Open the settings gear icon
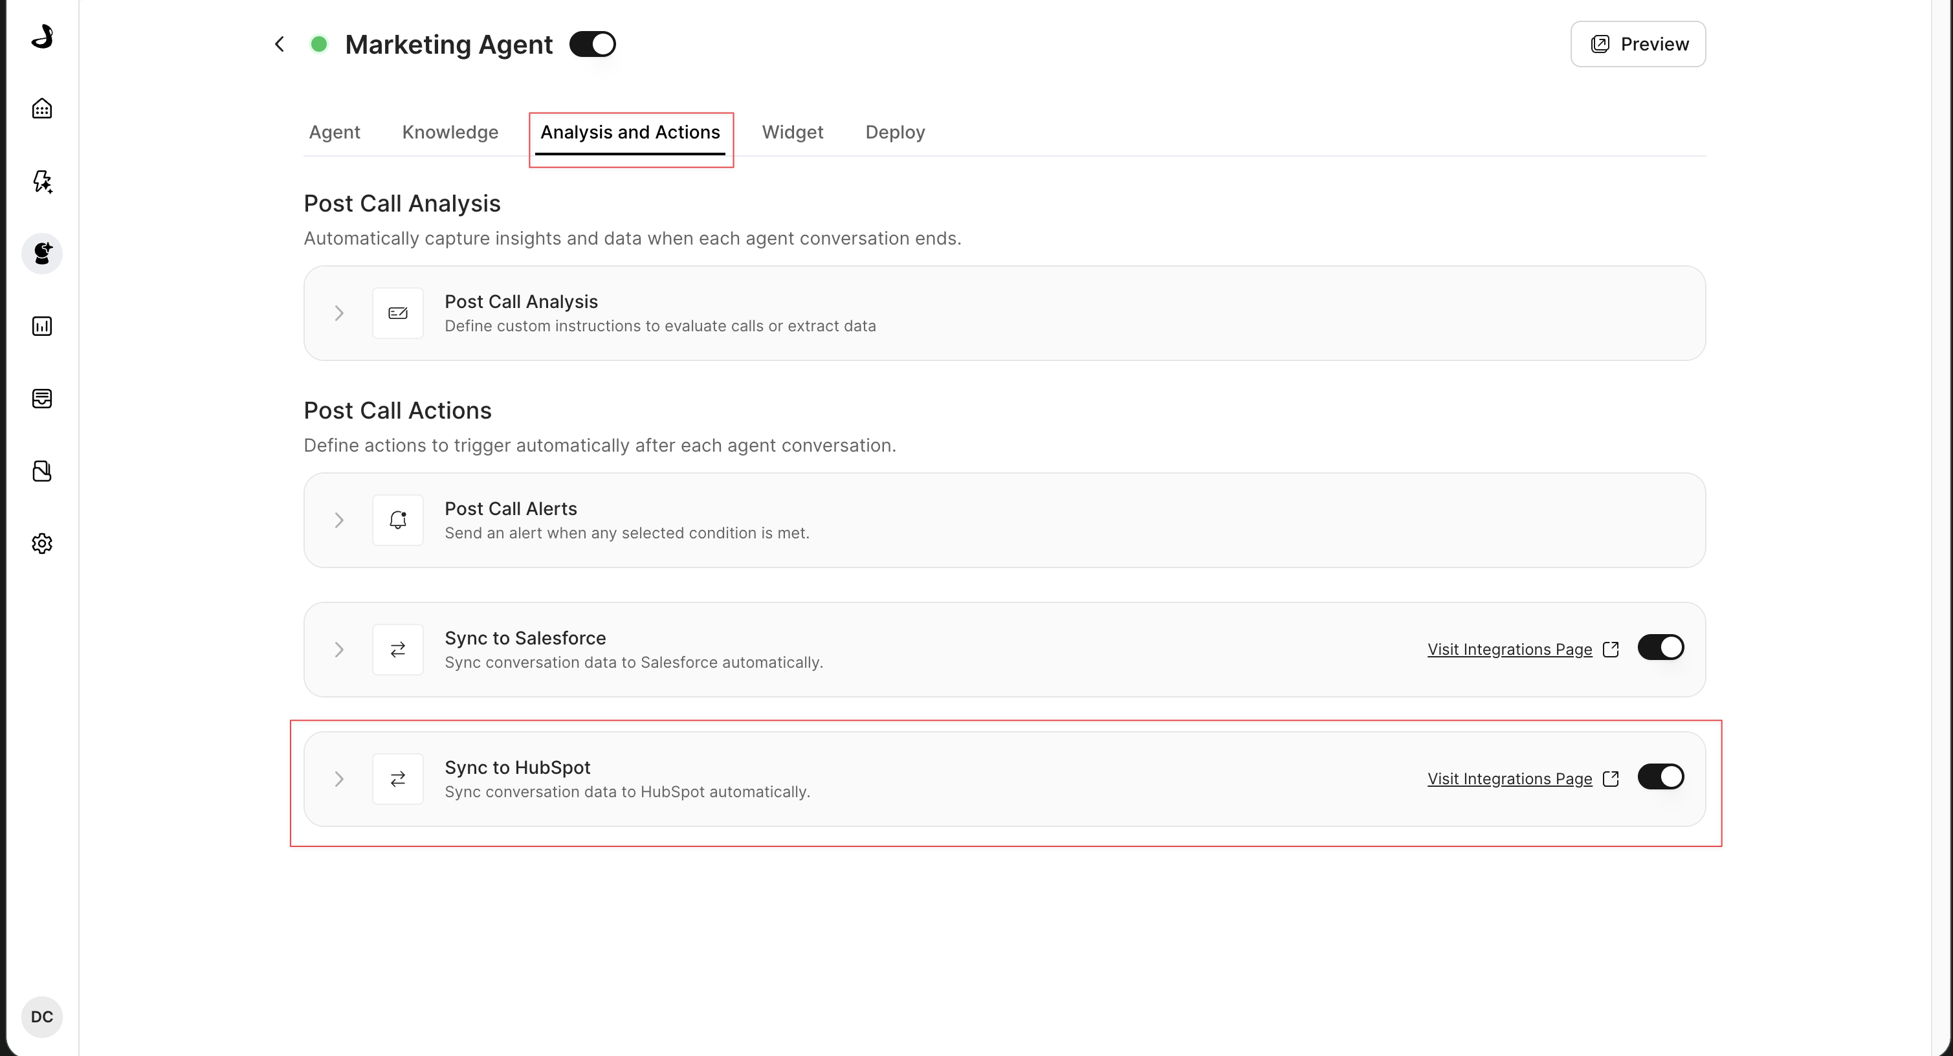This screenshot has height=1056, width=1953. point(43,544)
